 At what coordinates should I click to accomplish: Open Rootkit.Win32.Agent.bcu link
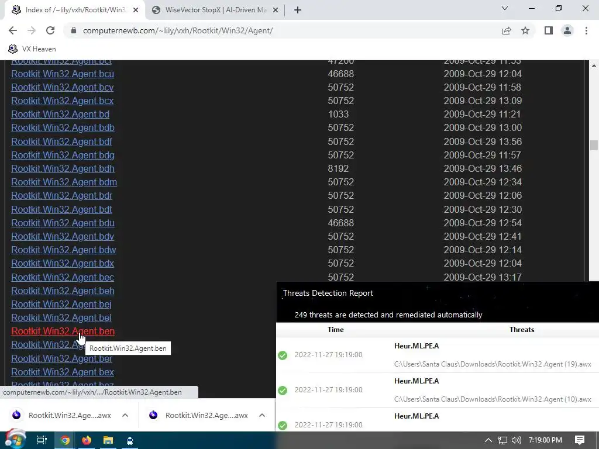(63, 74)
